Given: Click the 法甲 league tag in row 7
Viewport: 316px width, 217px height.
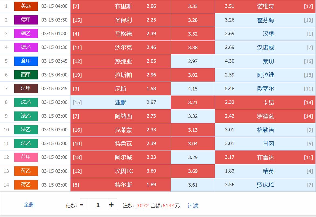Looking at the screenshot, I should click(x=26, y=88).
